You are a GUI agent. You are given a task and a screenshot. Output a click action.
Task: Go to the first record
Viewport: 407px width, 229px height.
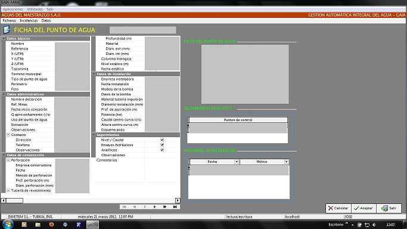click(125, 207)
